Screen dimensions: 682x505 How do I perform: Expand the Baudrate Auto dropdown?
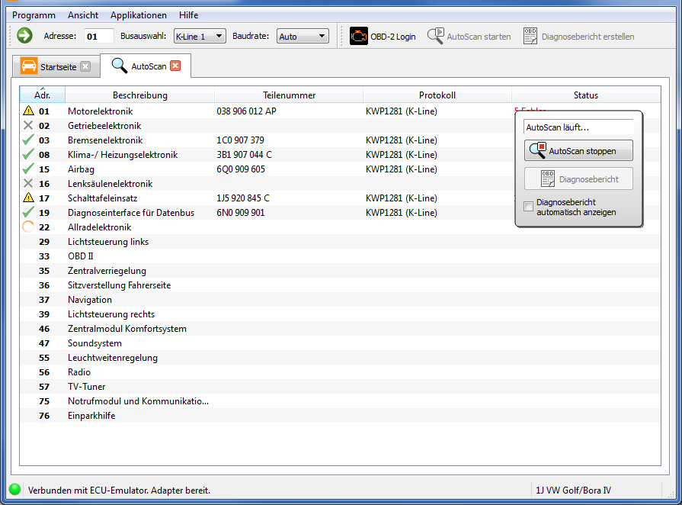point(303,36)
